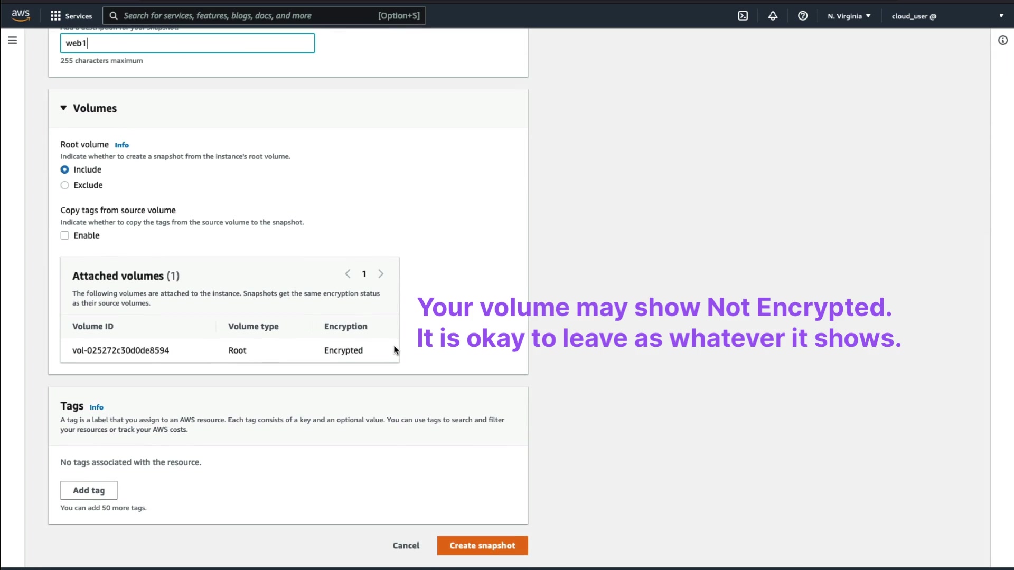
Task: Click the Create snapshot button
Action: click(482, 546)
